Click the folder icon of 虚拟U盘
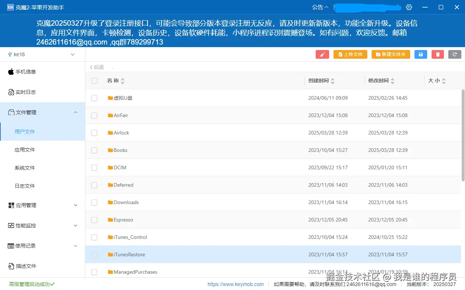The image size is (465, 290). click(x=110, y=98)
